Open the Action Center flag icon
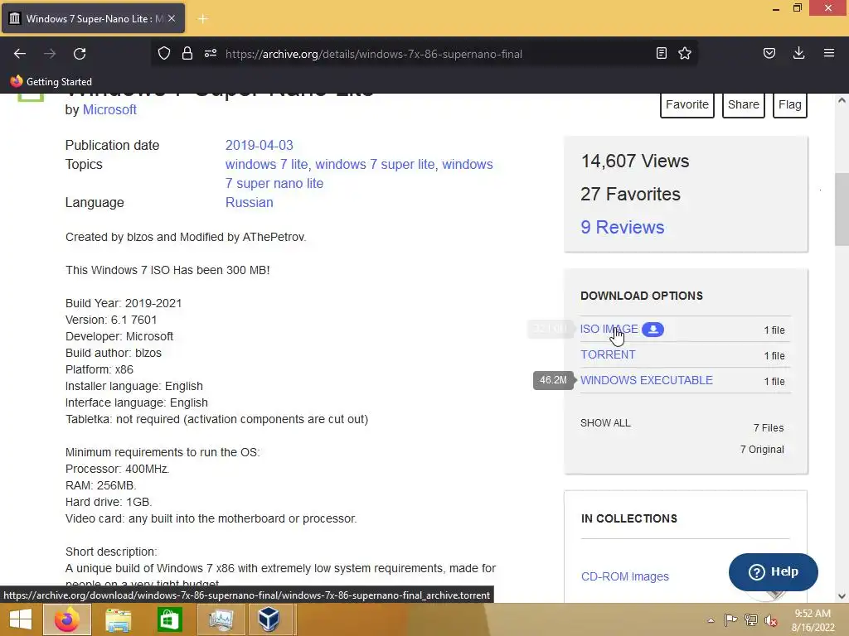 tap(731, 620)
